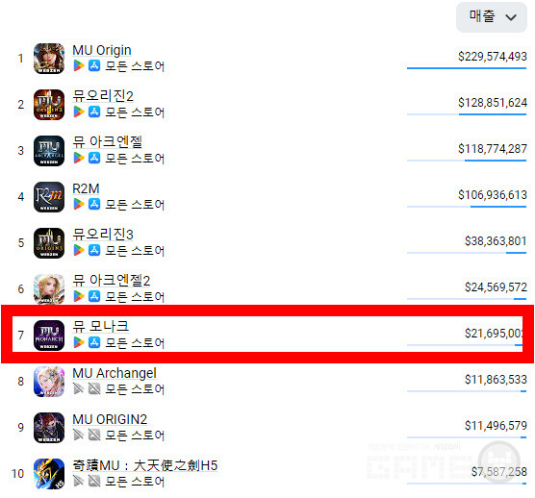Open the MU ORIGIN2 title link
The image size is (535, 498).
(110, 419)
